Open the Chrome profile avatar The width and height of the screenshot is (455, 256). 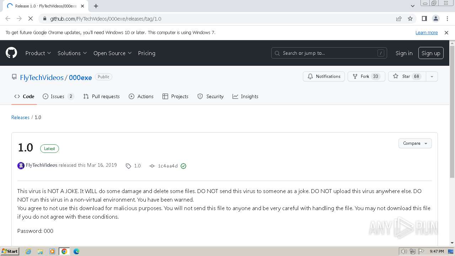coord(435,18)
